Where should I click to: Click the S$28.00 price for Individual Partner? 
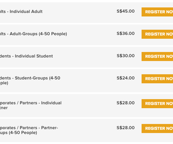pyautogui.click(x=126, y=103)
